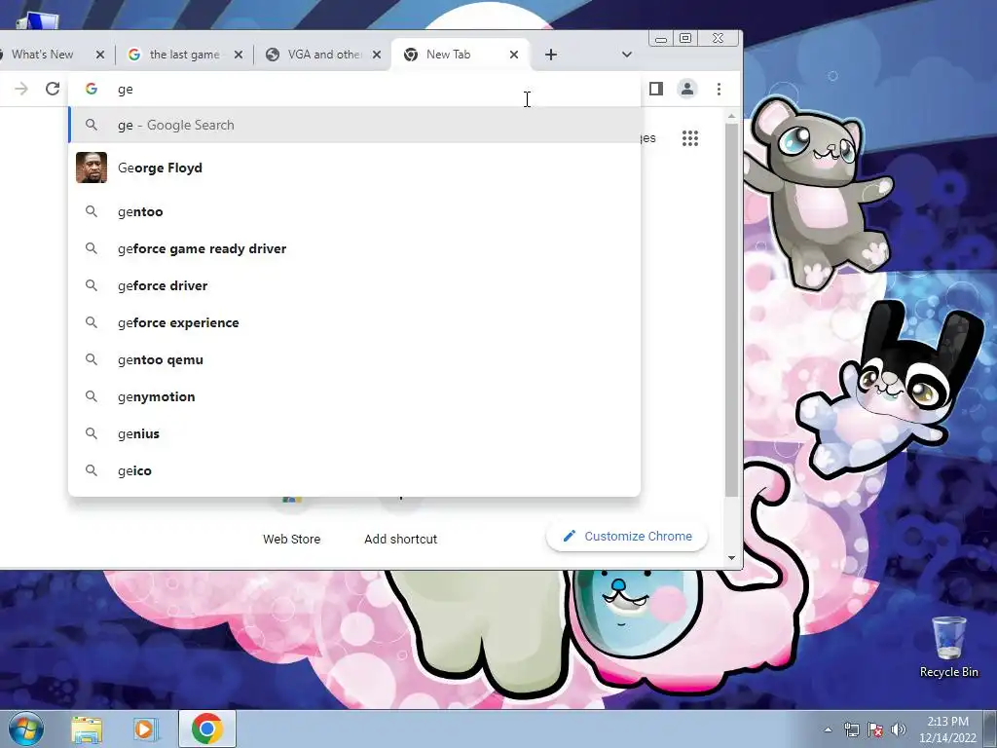The image size is (997, 748).
Task: Launch Windows Media Player from taskbar
Action: click(145, 729)
